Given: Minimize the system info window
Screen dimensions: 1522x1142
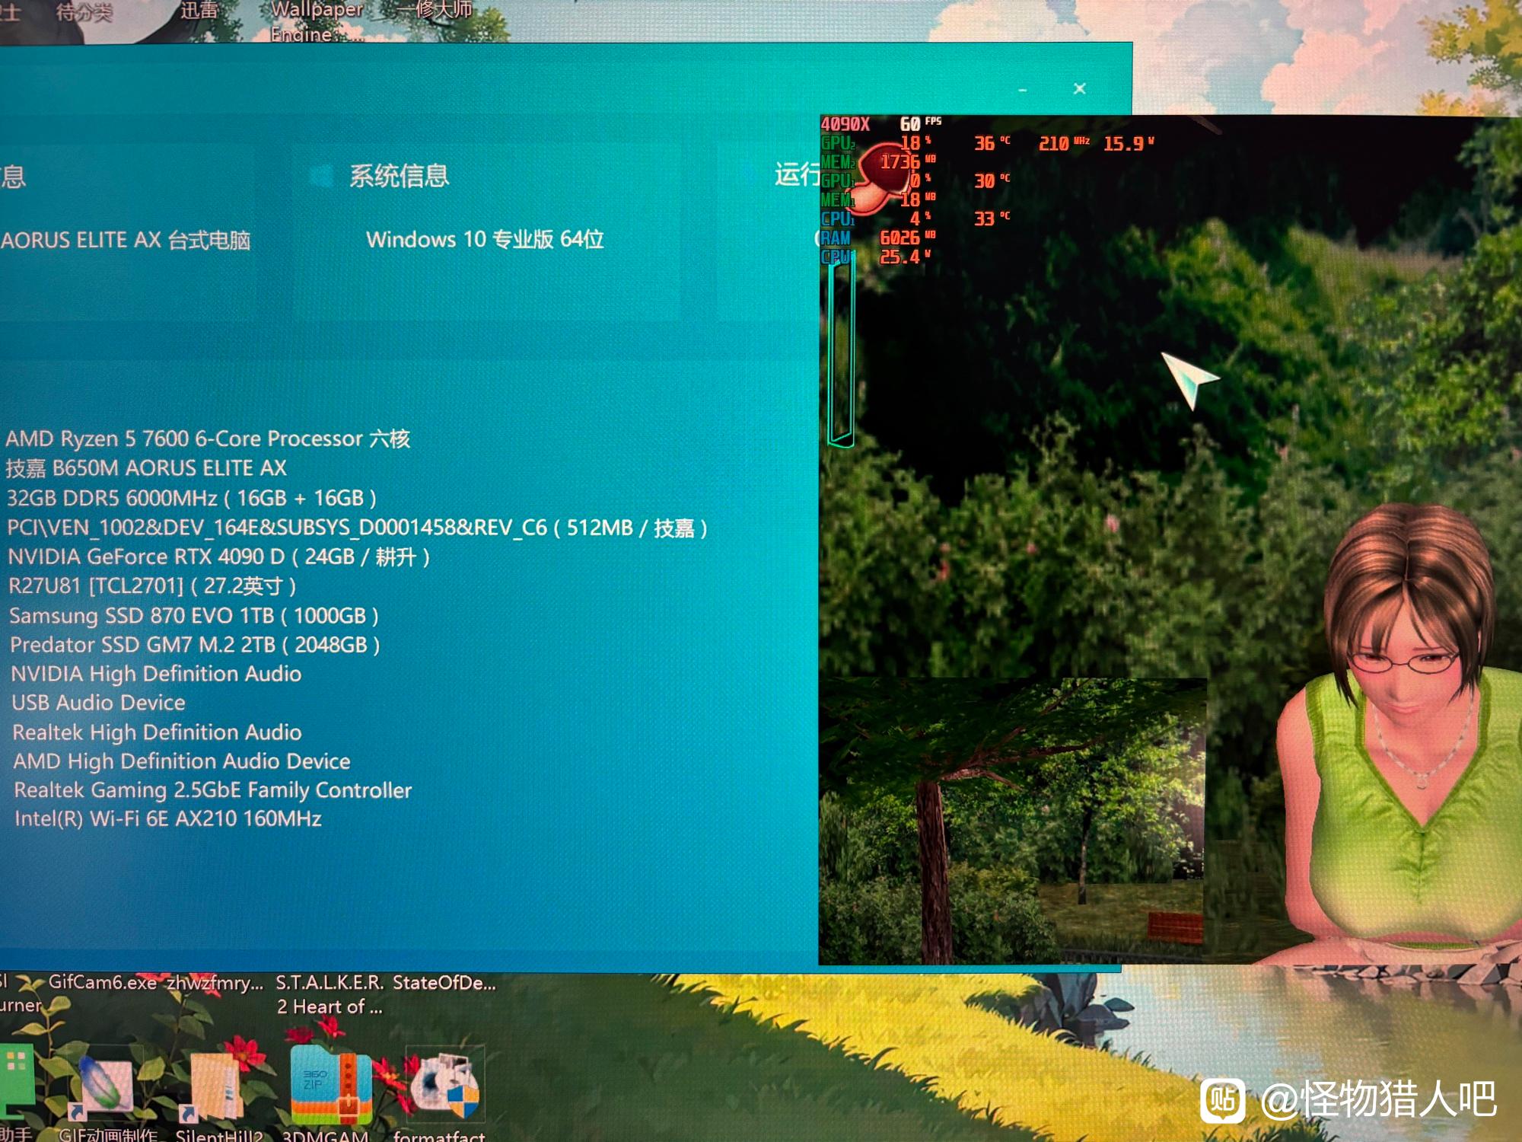Looking at the screenshot, I should click(1022, 90).
